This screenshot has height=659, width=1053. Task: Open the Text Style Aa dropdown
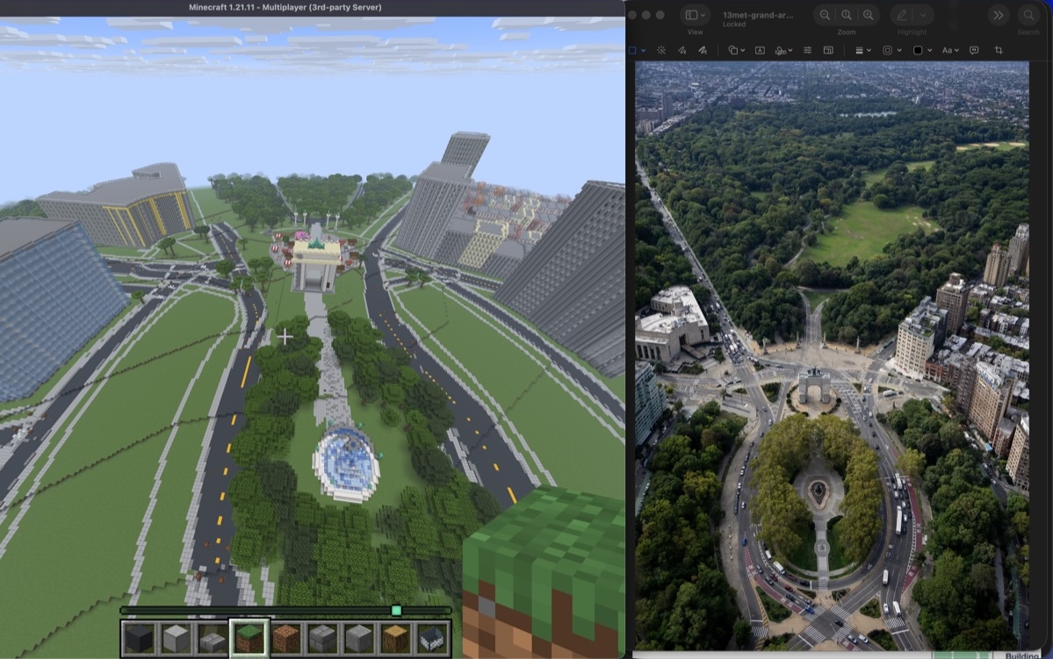(948, 50)
